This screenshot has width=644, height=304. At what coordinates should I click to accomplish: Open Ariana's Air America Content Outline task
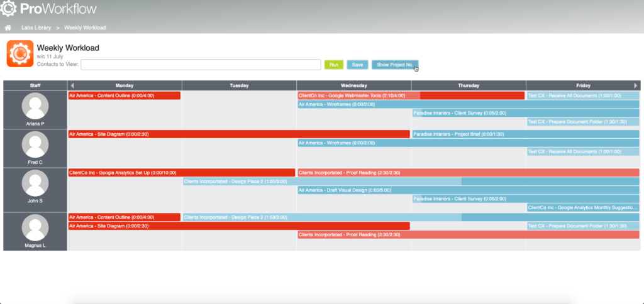(x=125, y=95)
